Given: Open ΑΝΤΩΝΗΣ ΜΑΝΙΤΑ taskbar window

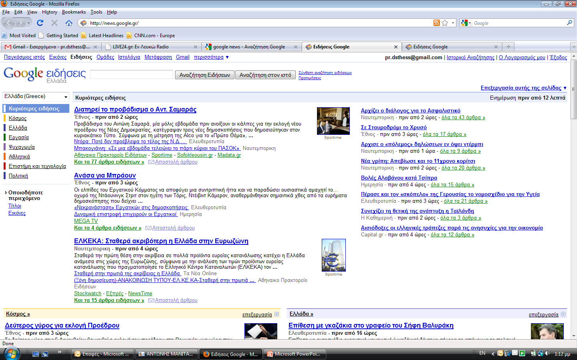Looking at the screenshot, I should click(x=166, y=354).
